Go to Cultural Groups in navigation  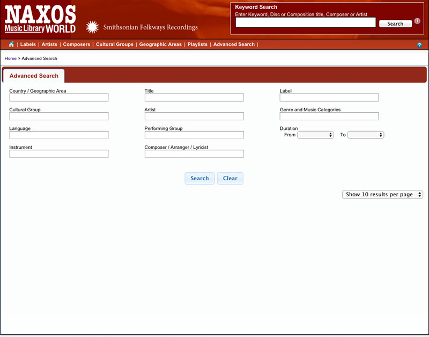coord(115,44)
